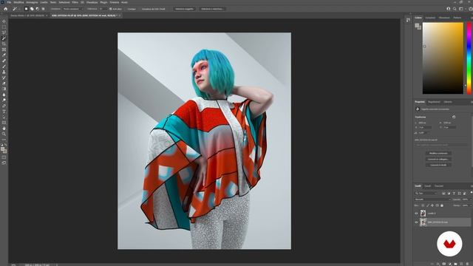473x266 pixels.
Task: Click the Converti in collegato button
Action: (x=438, y=160)
